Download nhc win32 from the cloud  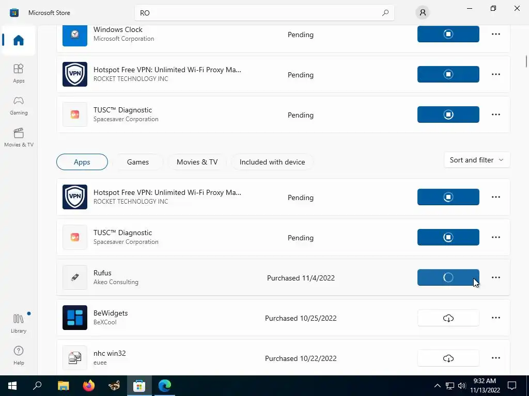(448, 358)
